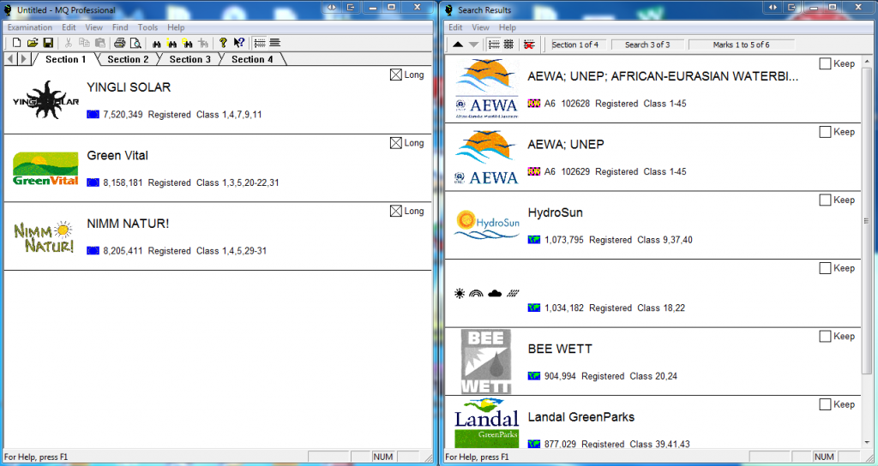The height and width of the screenshot is (466, 878).
Task: Check Keep for mark 1,034,182
Action: tap(825, 268)
